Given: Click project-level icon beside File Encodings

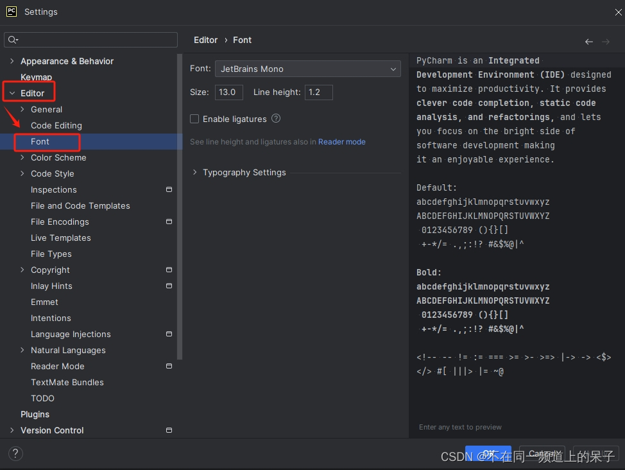Looking at the screenshot, I should point(169,222).
